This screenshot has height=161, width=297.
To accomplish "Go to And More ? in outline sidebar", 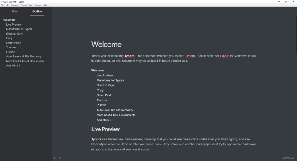I will click(x=13, y=66).
